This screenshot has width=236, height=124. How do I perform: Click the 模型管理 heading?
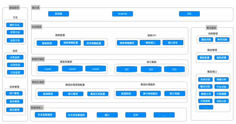tap(212, 50)
